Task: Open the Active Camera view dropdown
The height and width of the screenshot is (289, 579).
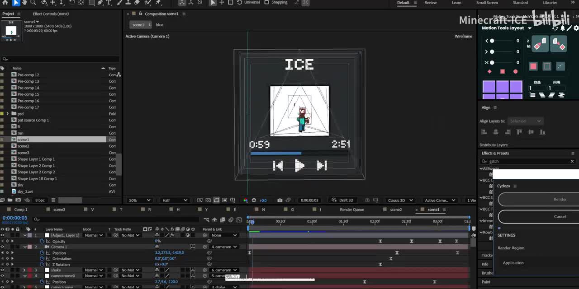Action: [439, 200]
